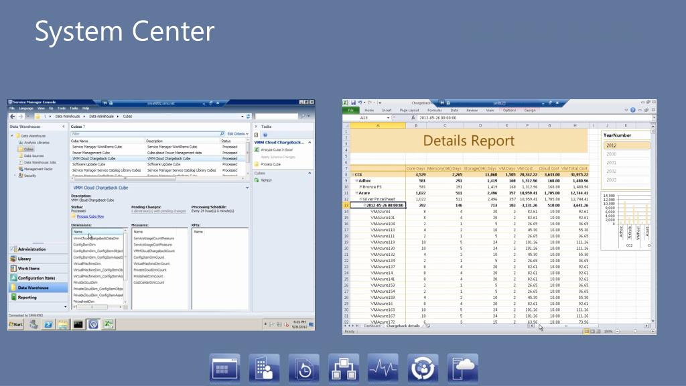Click the heartbeat-monitor tile at bottom of slide
686x386 pixels.
pyautogui.click(x=383, y=368)
